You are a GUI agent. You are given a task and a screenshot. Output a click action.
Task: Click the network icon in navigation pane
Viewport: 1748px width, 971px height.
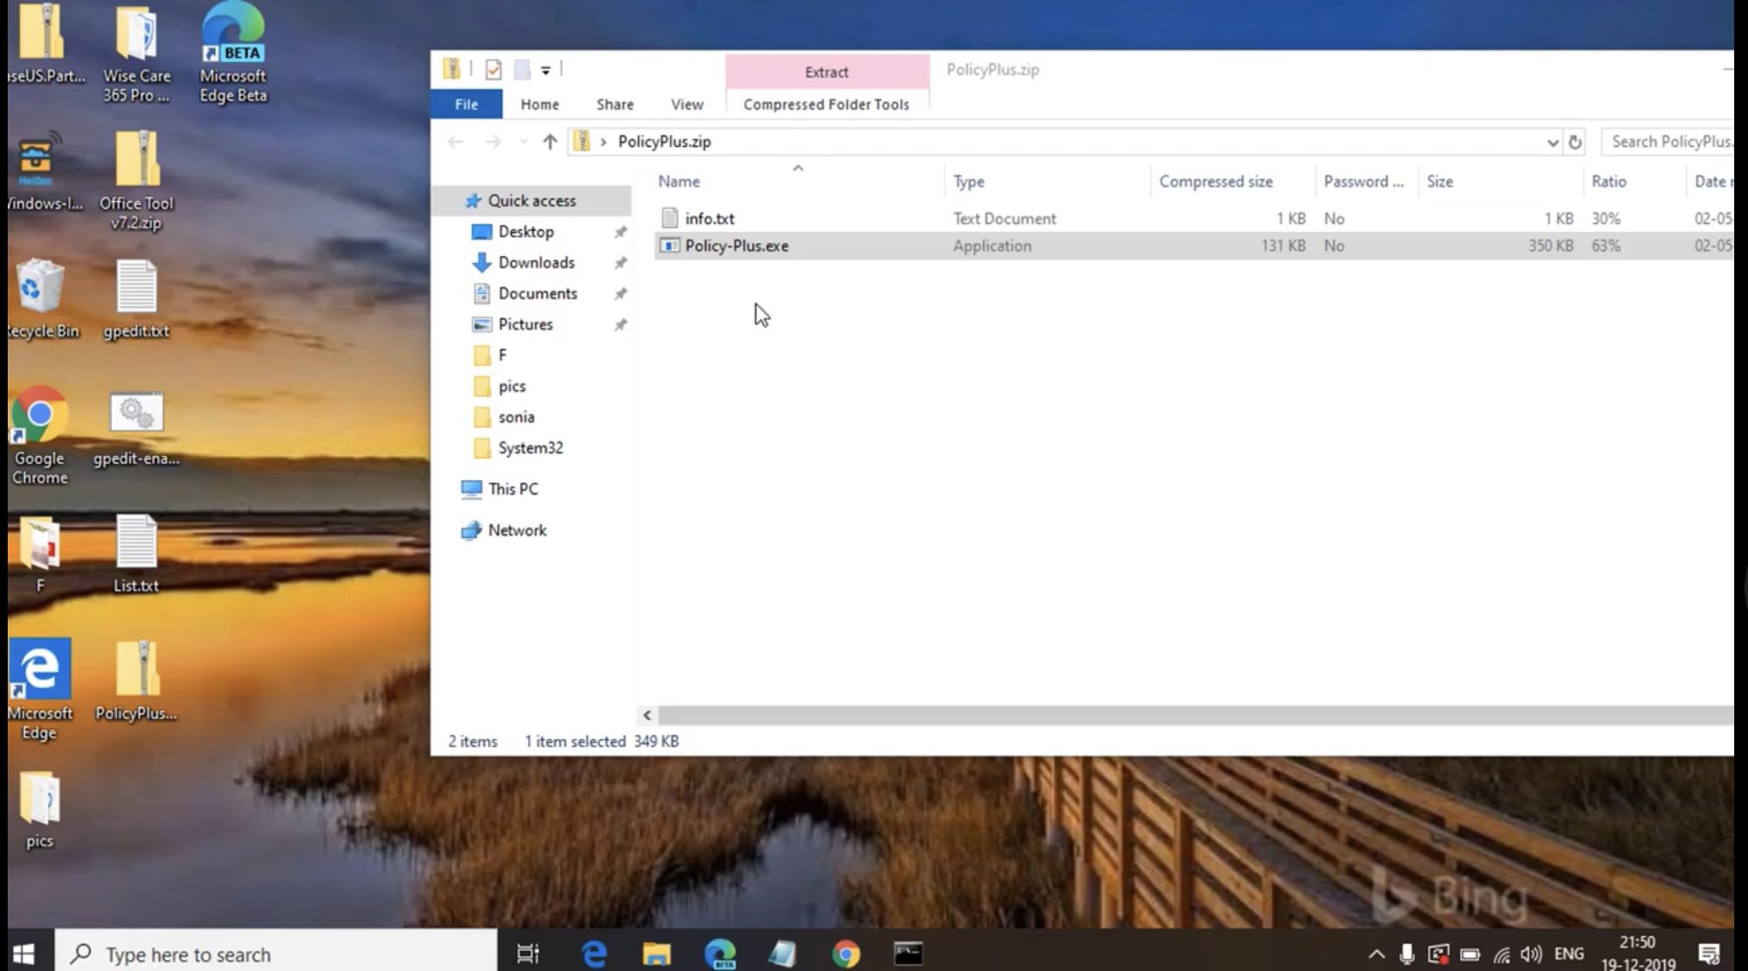(x=471, y=530)
